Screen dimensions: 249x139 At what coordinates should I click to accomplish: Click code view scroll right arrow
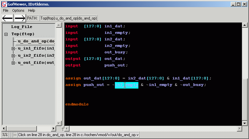click(240, 129)
